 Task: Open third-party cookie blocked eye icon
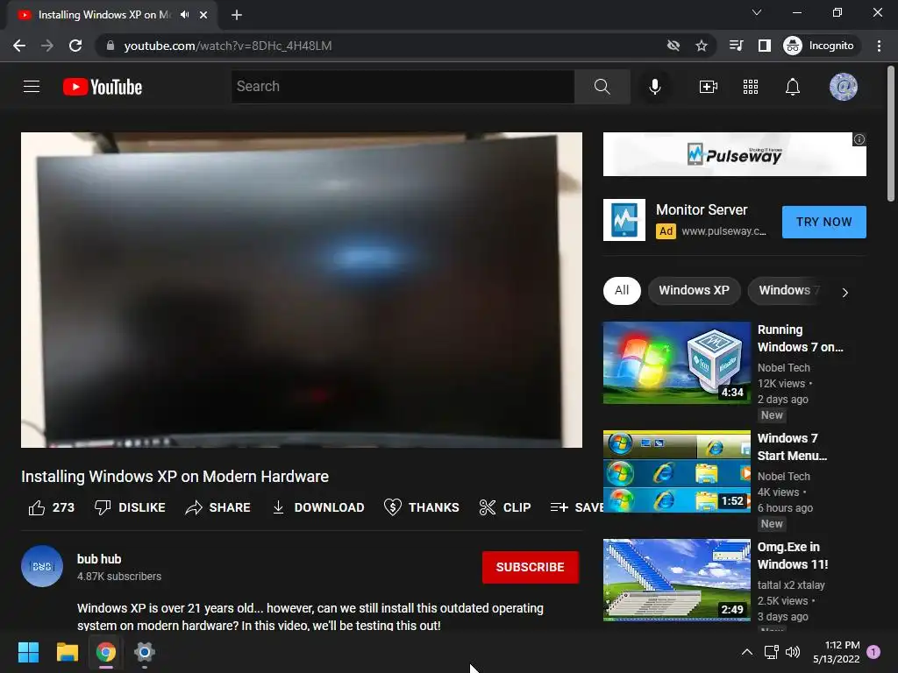click(x=673, y=46)
